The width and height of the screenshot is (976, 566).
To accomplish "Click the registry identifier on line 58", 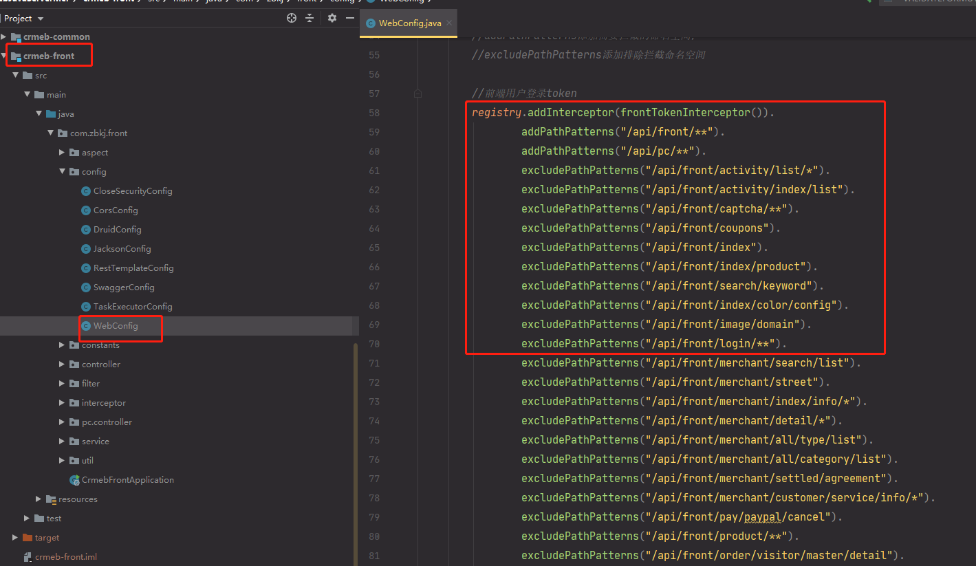I will pyautogui.click(x=497, y=112).
